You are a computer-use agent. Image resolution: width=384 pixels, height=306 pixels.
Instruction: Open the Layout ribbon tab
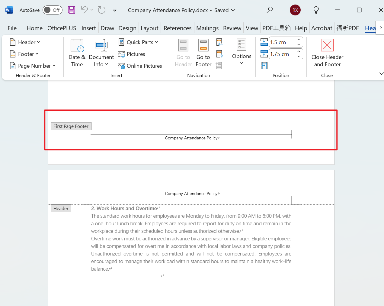(x=149, y=28)
